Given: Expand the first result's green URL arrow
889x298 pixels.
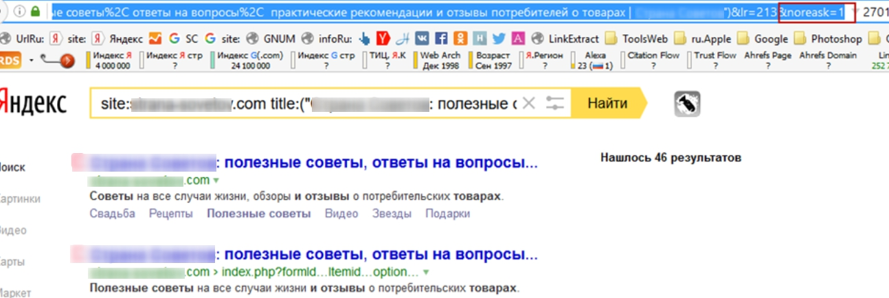Looking at the screenshot, I should [x=216, y=181].
